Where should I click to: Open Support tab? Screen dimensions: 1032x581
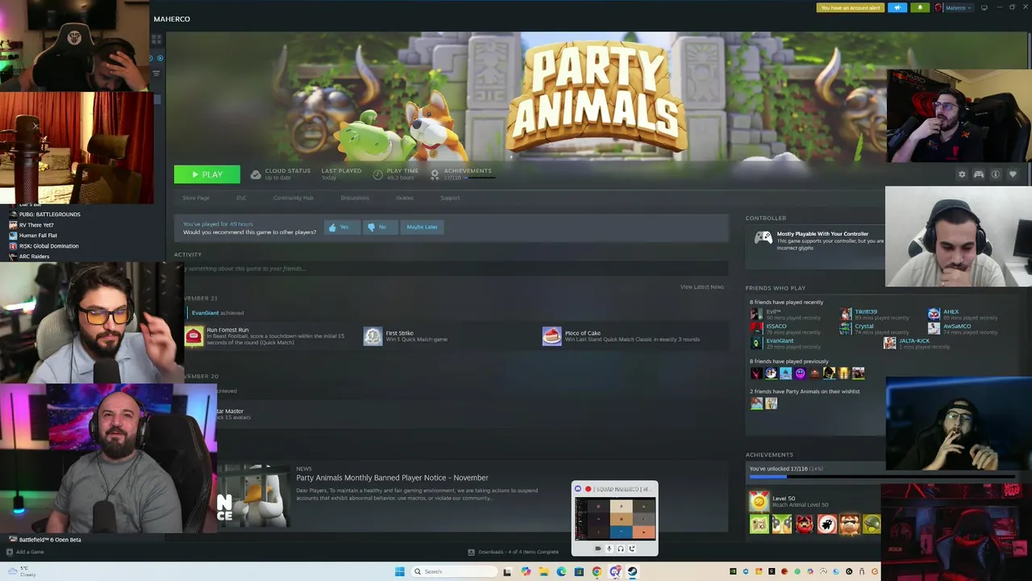450,198
